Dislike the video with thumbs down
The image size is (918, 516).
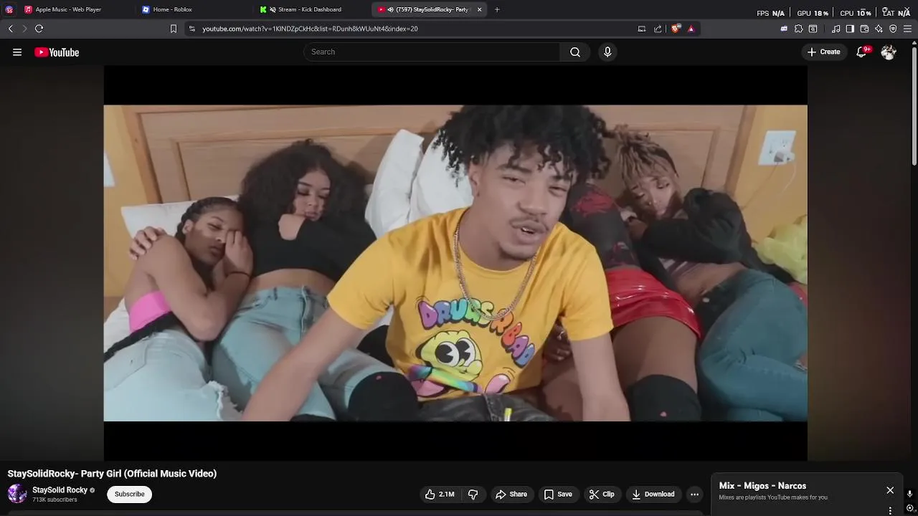[473, 494]
